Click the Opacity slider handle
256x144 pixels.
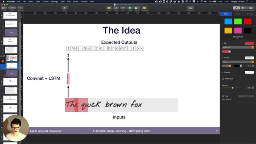(233, 88)
